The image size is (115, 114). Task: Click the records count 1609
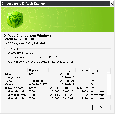(x=85, y=91)
